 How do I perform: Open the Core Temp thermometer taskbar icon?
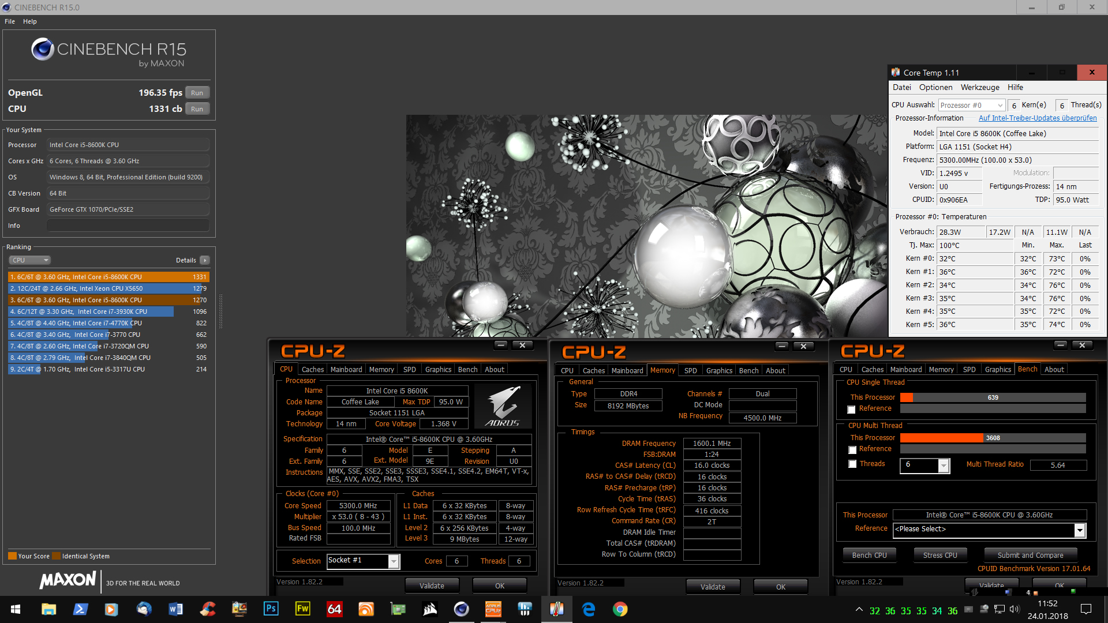tap(556, 609)
